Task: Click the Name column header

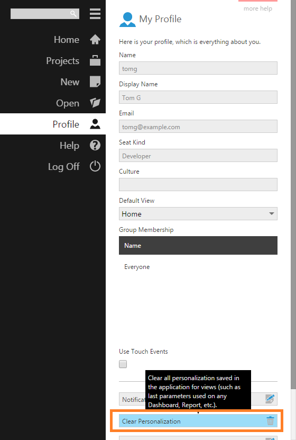Action: (198, 246)
